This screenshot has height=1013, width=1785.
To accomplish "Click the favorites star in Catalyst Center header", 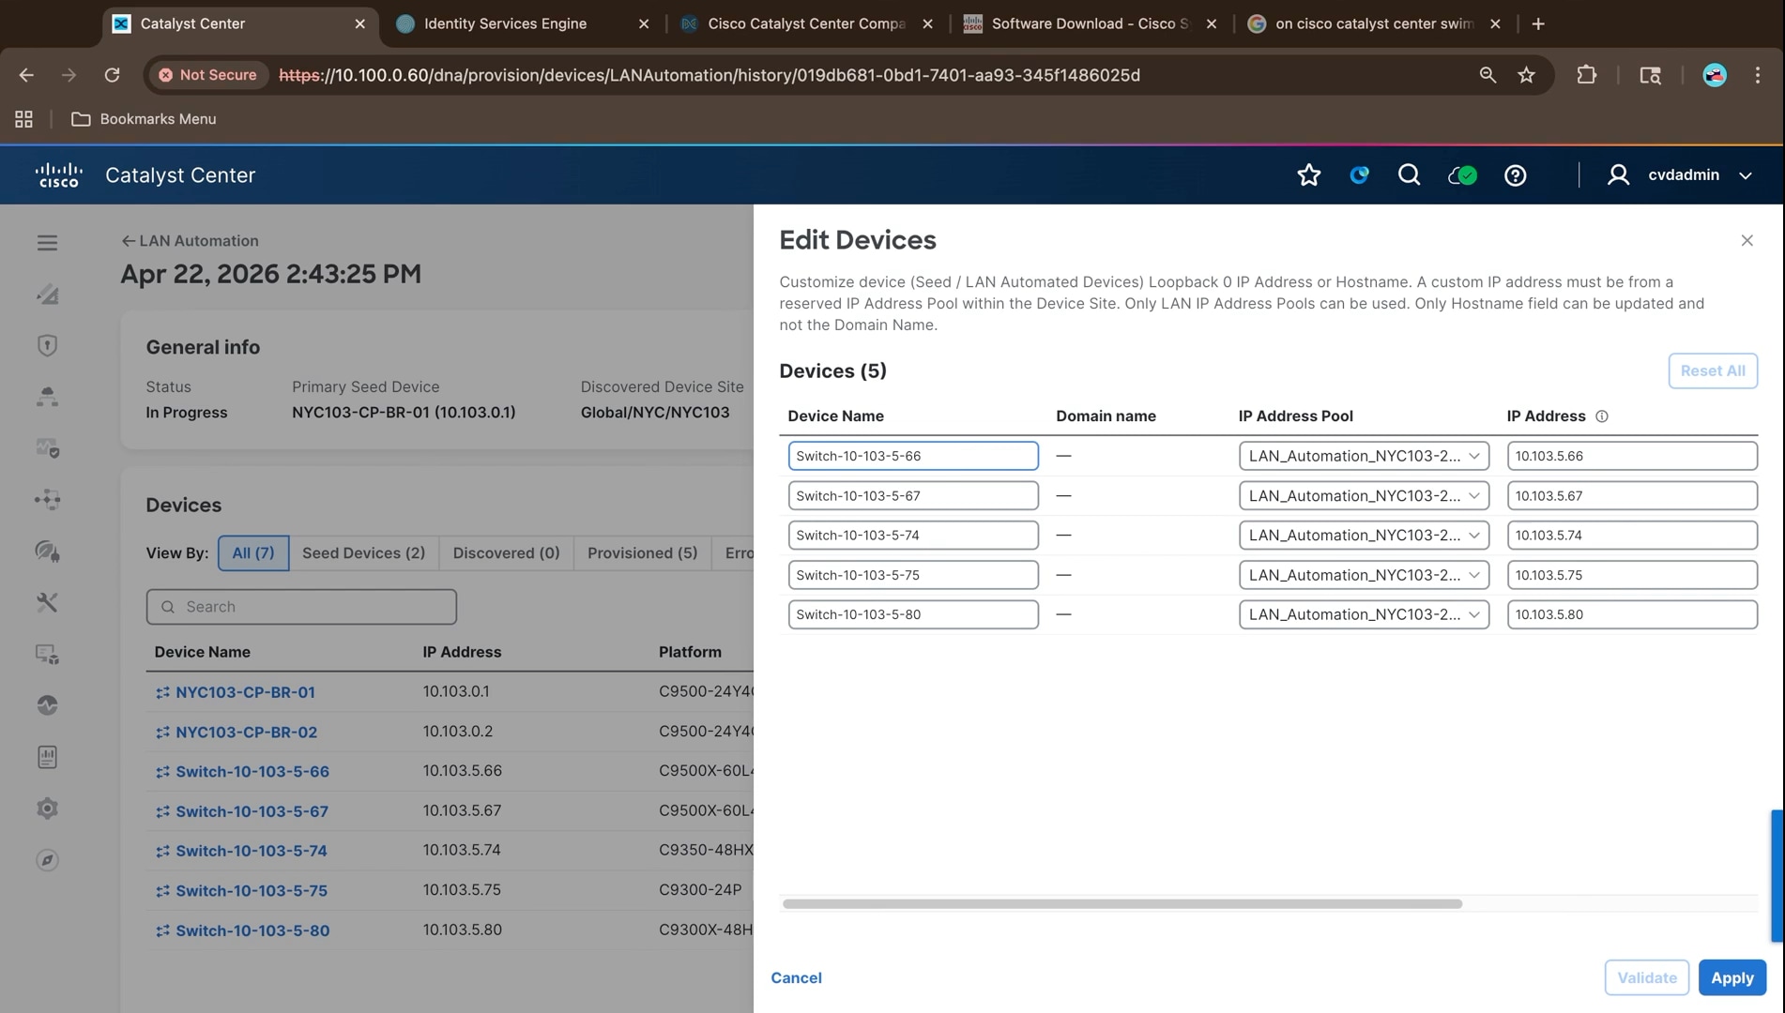I will tap(1308, 175).
